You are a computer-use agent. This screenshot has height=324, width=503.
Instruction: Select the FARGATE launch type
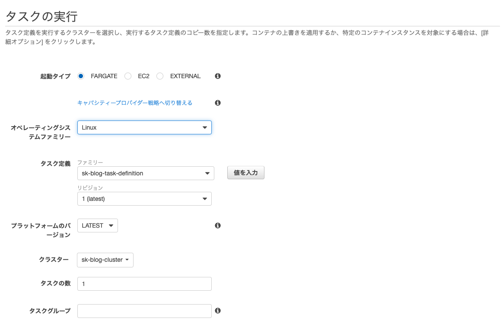[81, 76]
